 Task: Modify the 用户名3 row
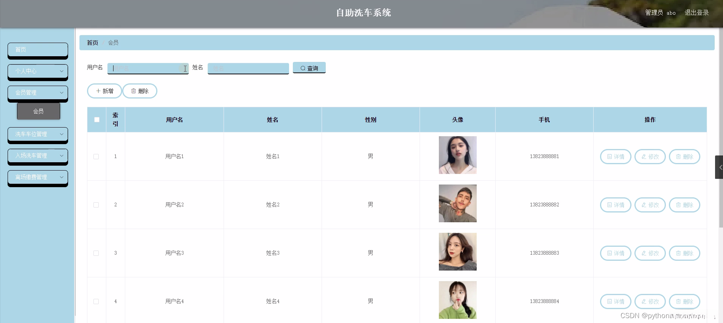pos(650,253)
